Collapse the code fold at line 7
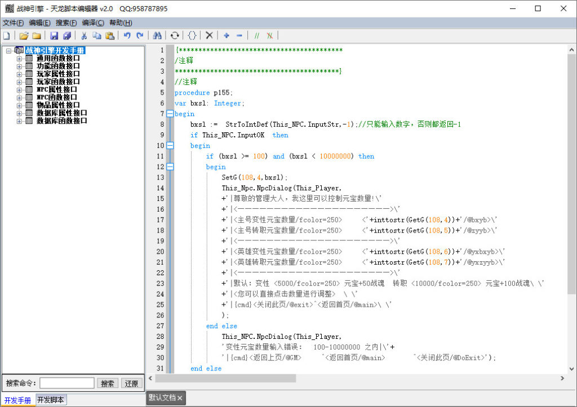 pos(170,114)
